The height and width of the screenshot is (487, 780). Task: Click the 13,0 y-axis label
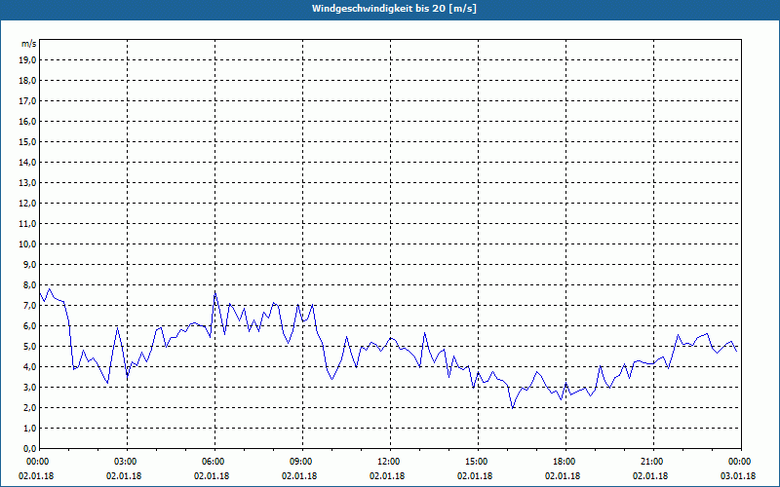(x=27, y=183)
